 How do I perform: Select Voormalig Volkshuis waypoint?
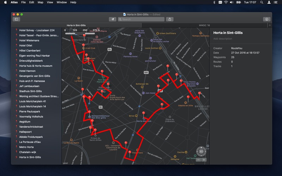36,117
